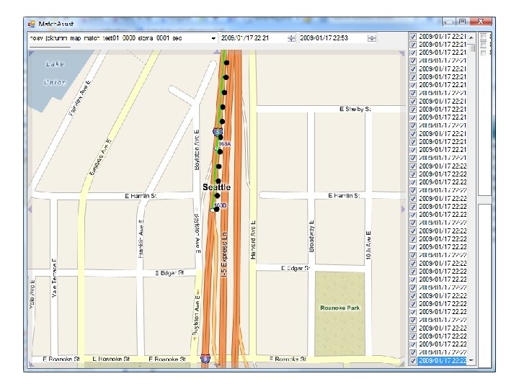519x389 pixels.
Task: Click the Lake Union water label
Action: [x=55, y=73]
